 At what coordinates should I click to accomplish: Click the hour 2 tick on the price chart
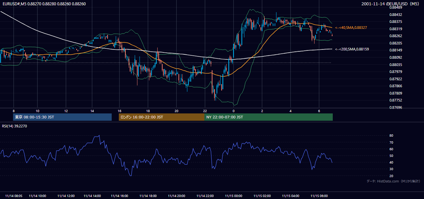[x=262, y=111]
